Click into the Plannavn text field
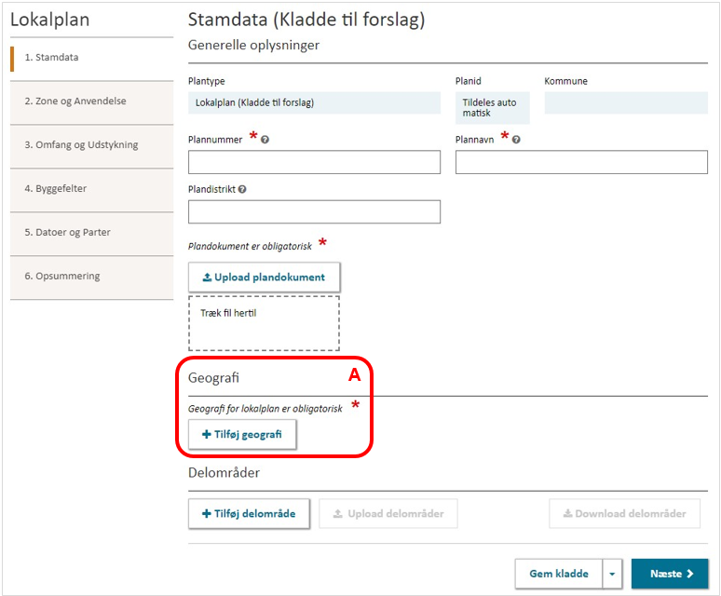Screen dimensions: 721x596 tap(581, 163)
